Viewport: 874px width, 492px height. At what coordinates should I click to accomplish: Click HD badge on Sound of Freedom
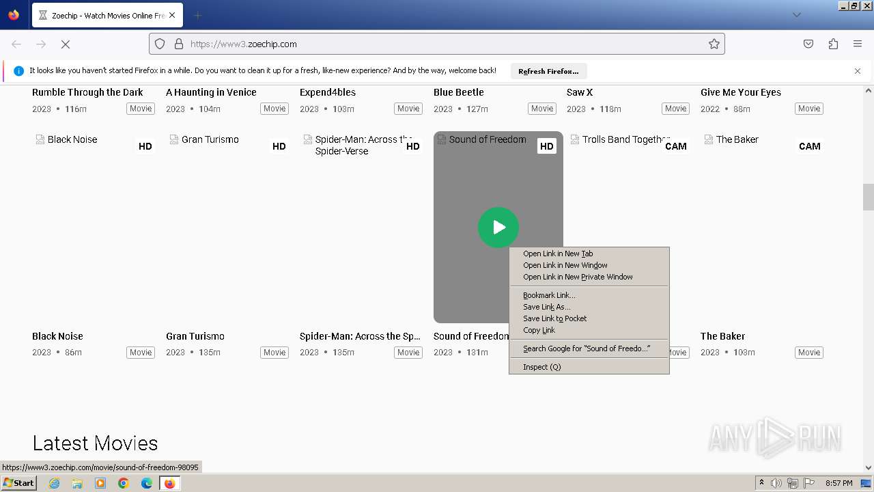547,146
